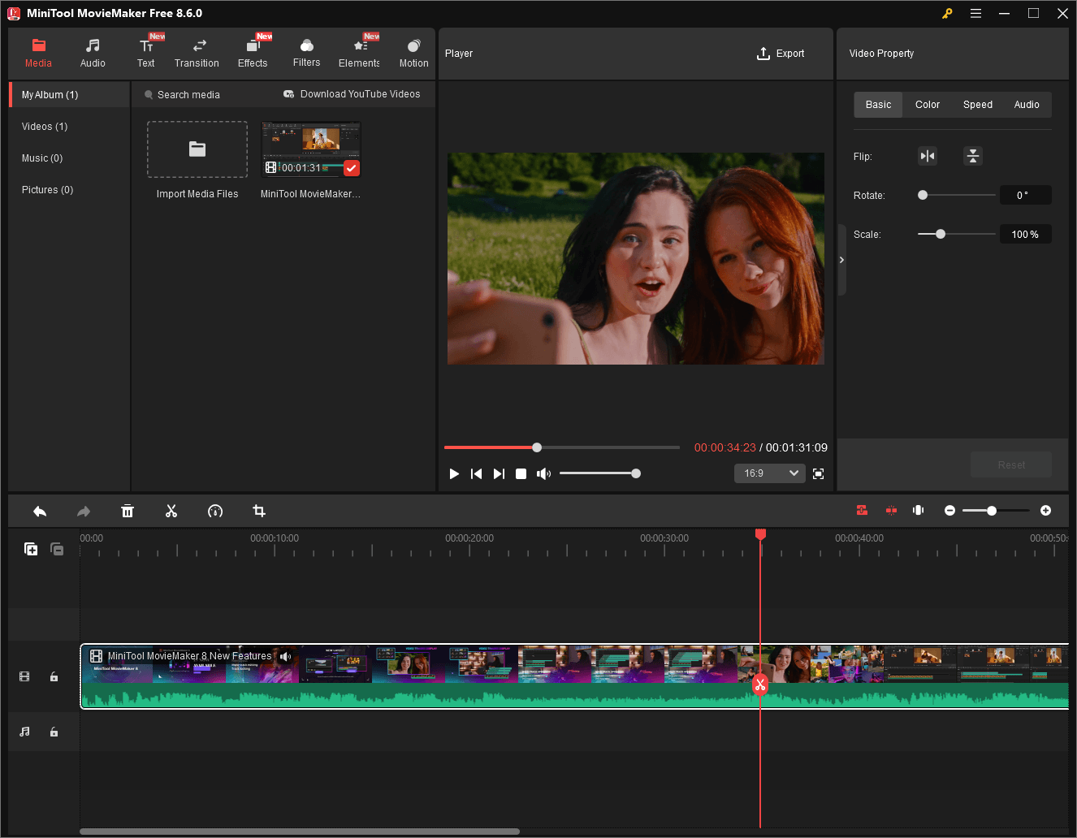The height and width of the screenshot is (838, 1077).
Task: Adjust the Scale slider
Action: 957,234
